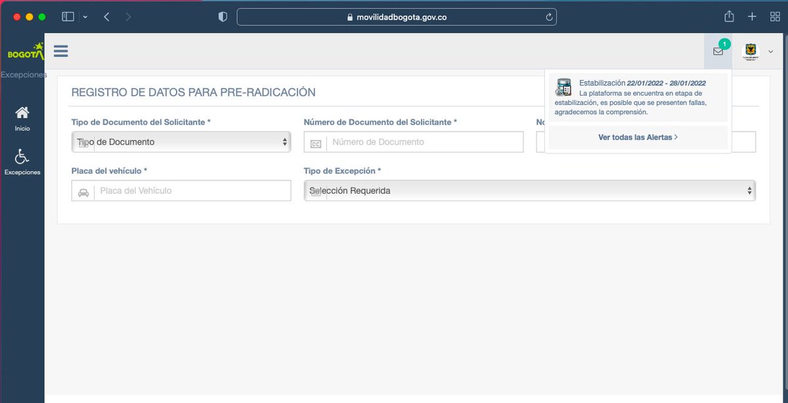
Task: Focus the Placa del Vehículo field
Action: 181,191
